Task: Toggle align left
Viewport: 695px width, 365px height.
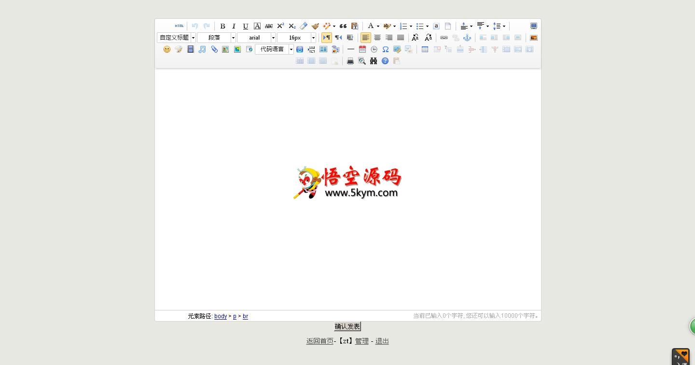Action: tap(366, 38)
